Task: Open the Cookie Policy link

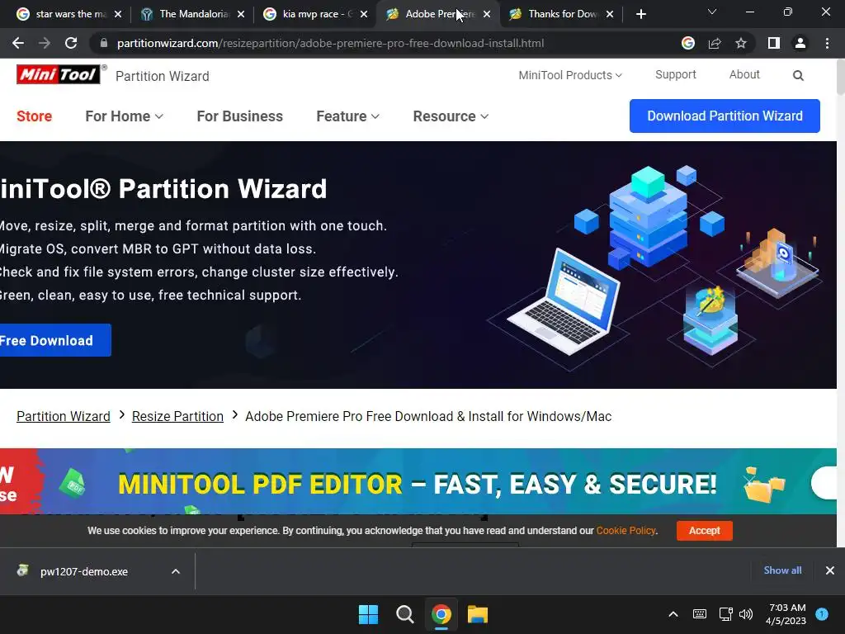Action: click(x=625, y=531)
